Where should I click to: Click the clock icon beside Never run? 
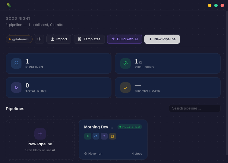tap(86, 154)
